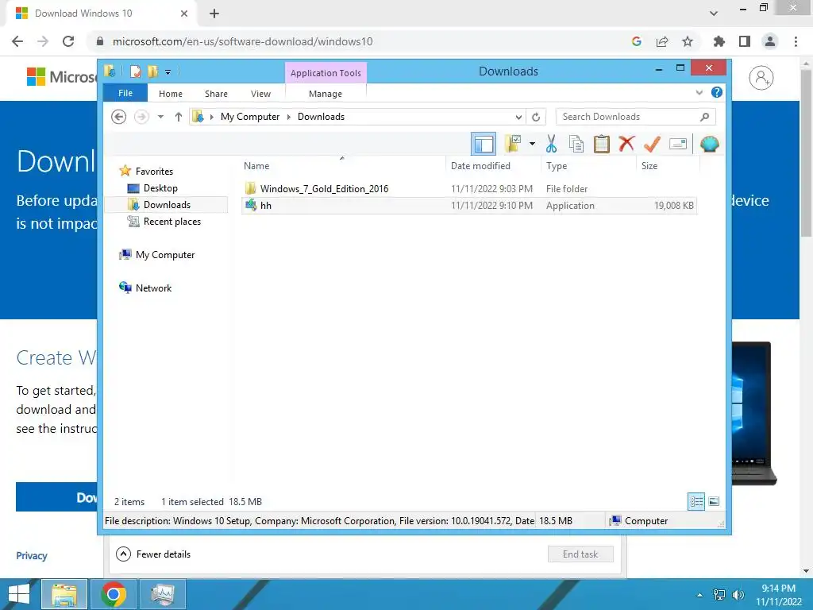Screen dimensions: 813x610
Task: Switch to Large icons view
Action: (x=714, y=501)
